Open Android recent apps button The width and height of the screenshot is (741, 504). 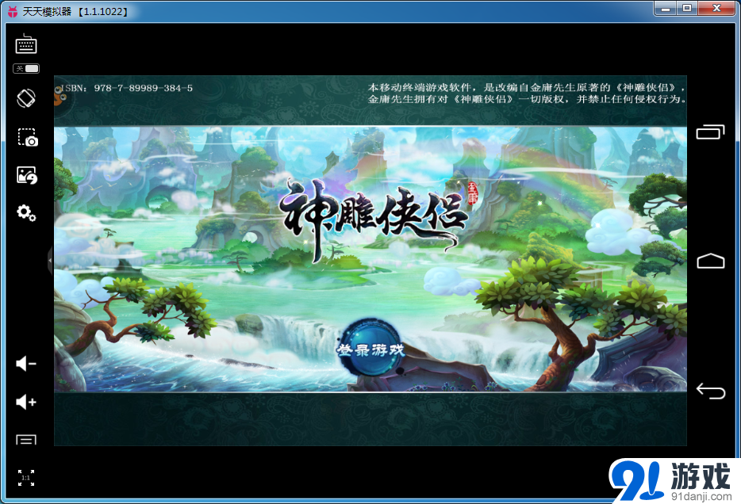[710, 132]
